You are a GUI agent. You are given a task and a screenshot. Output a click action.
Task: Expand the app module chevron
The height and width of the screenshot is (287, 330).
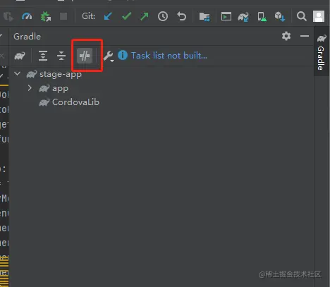point(30,88)
